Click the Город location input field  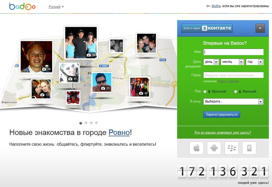(233, 75)
